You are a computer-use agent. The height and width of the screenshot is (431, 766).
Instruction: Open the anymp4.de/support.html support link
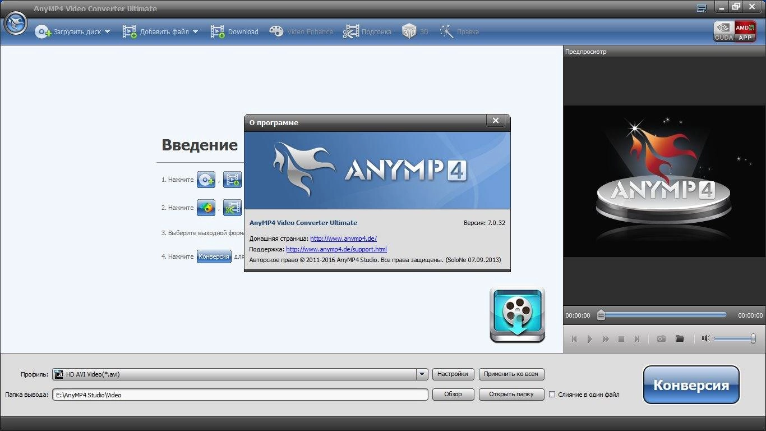[x=336, y=249]
